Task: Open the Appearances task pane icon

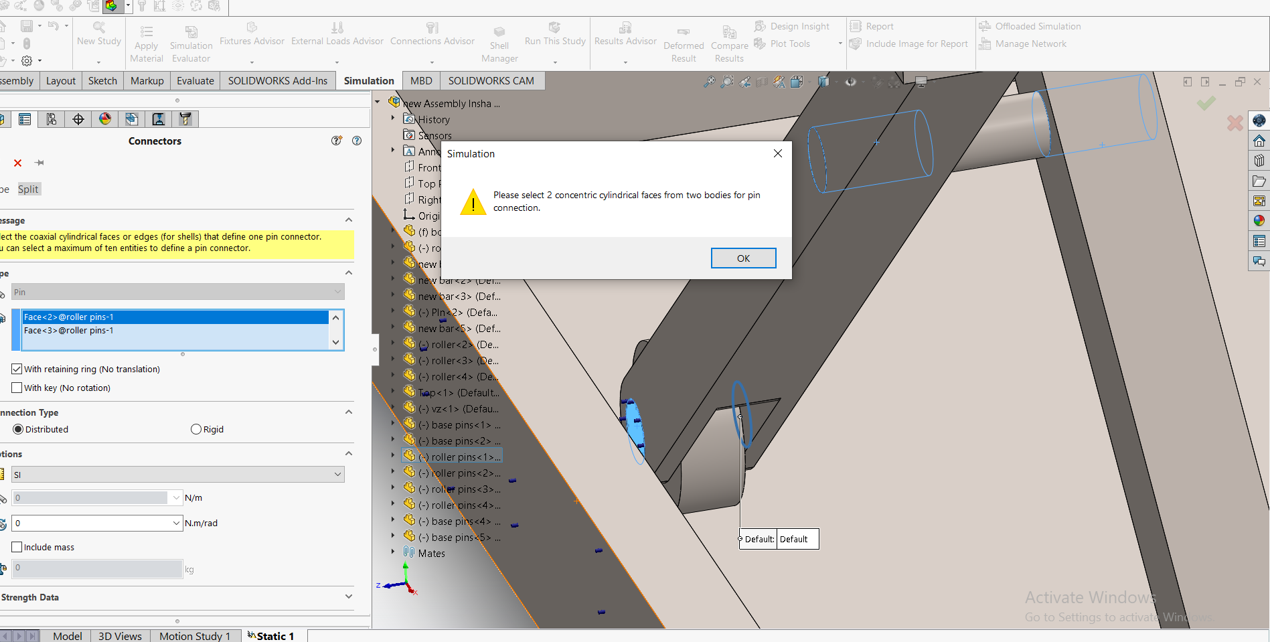Action: 1259,220
